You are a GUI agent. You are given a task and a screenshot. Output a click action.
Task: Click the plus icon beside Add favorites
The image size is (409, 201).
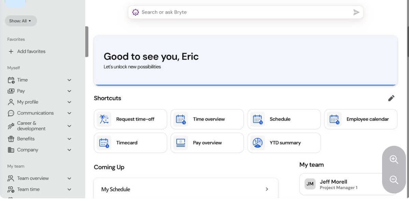point(11,51)
